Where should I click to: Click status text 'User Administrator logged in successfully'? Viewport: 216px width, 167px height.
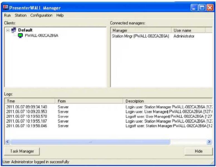36,162
